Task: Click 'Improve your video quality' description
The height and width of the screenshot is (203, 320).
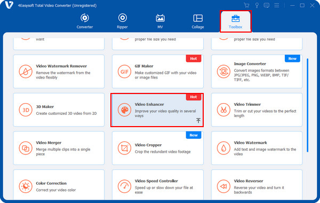Action: click(x=165, y=113)
